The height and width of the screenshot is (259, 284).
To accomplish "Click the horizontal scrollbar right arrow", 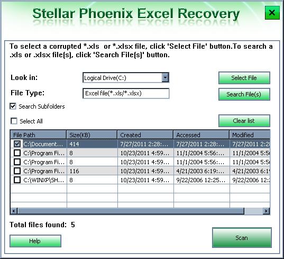I will pyautogui.click(x=266, y=211).
